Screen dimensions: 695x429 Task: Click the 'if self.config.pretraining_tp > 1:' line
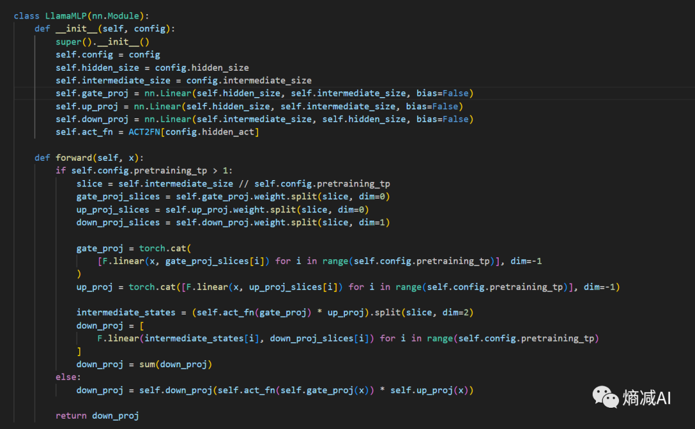pos(144,170)
